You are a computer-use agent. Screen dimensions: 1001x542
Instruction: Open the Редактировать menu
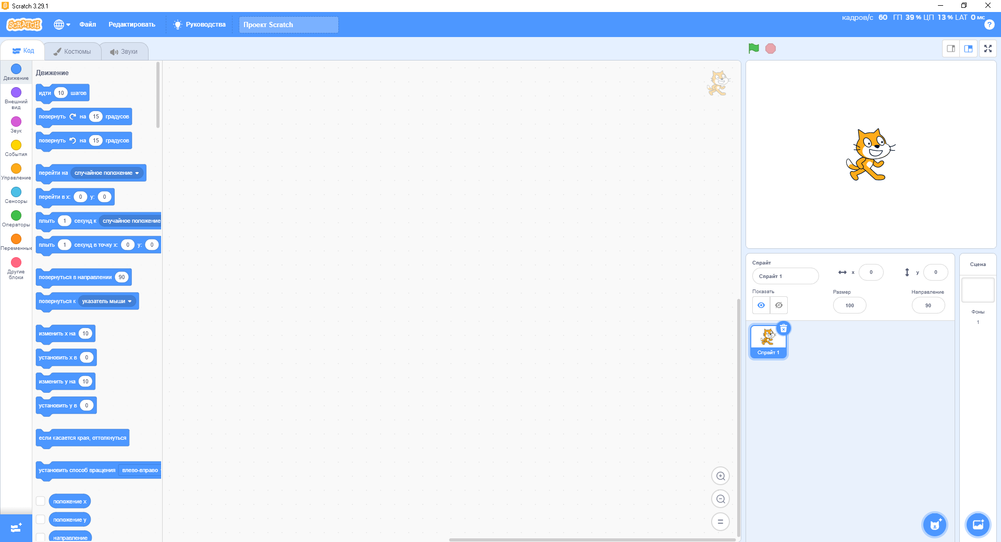[132, 25]
